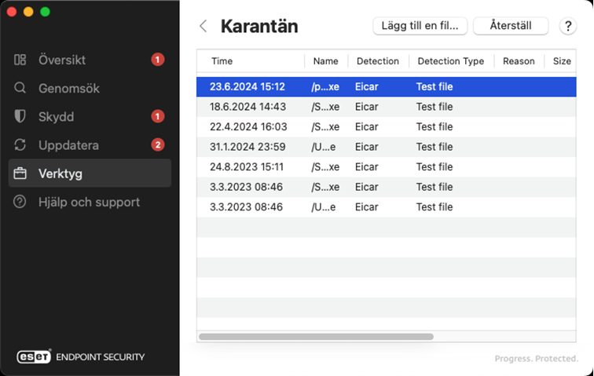The image size is (594, 376).
Task: Click Eicar in the 24.8.2023 row
Action: [366, 167]
